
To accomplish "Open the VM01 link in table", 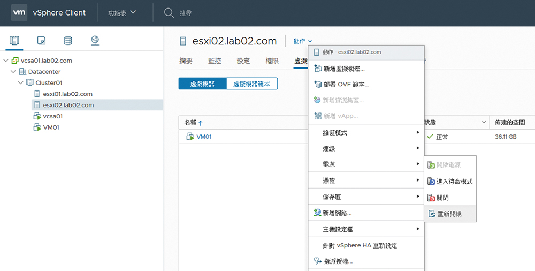I will [204, 137].
